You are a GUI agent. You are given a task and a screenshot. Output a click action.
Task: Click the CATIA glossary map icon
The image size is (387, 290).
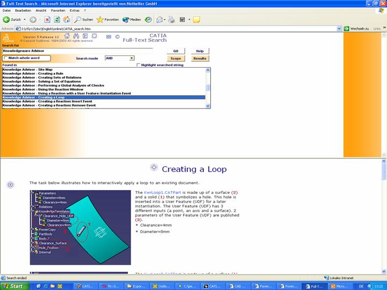coord(94,37)
